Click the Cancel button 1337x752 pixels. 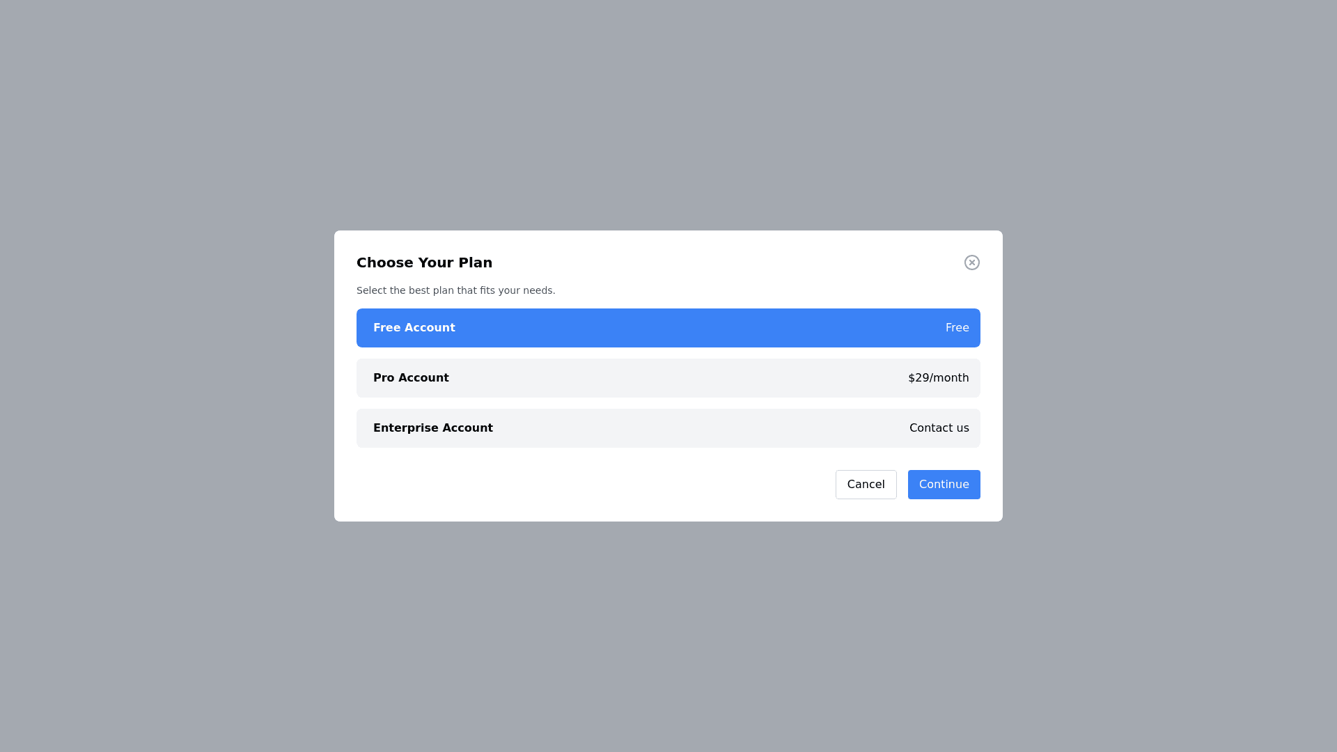(x=866, y=485)
